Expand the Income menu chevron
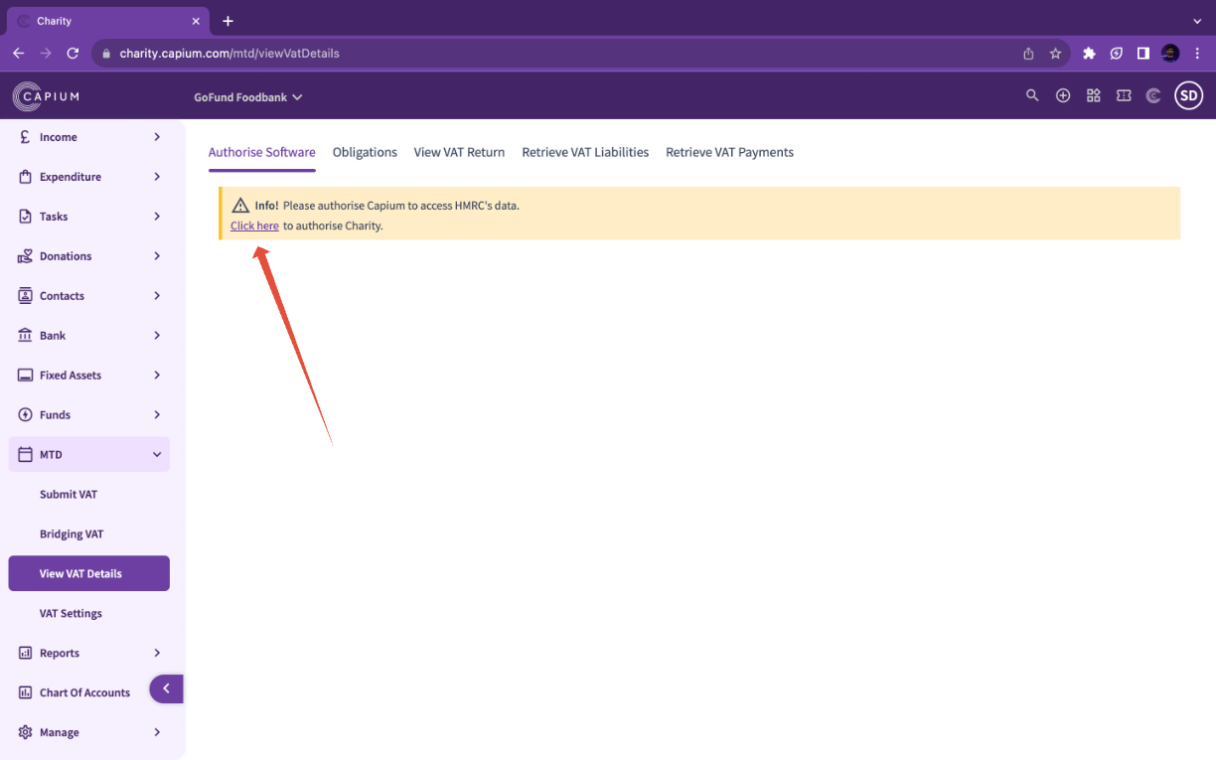 pyautogui.click(x=157, y=137)
